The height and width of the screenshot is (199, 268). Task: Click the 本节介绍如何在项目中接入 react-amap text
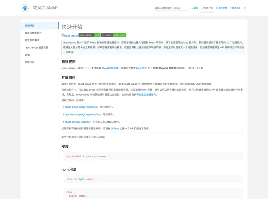tap(83, 137)
